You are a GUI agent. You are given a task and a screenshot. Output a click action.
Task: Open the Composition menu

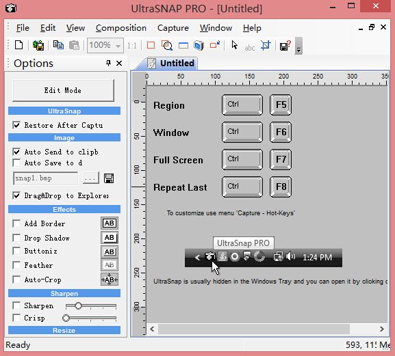pyautogui.click(x=121, y=28)
